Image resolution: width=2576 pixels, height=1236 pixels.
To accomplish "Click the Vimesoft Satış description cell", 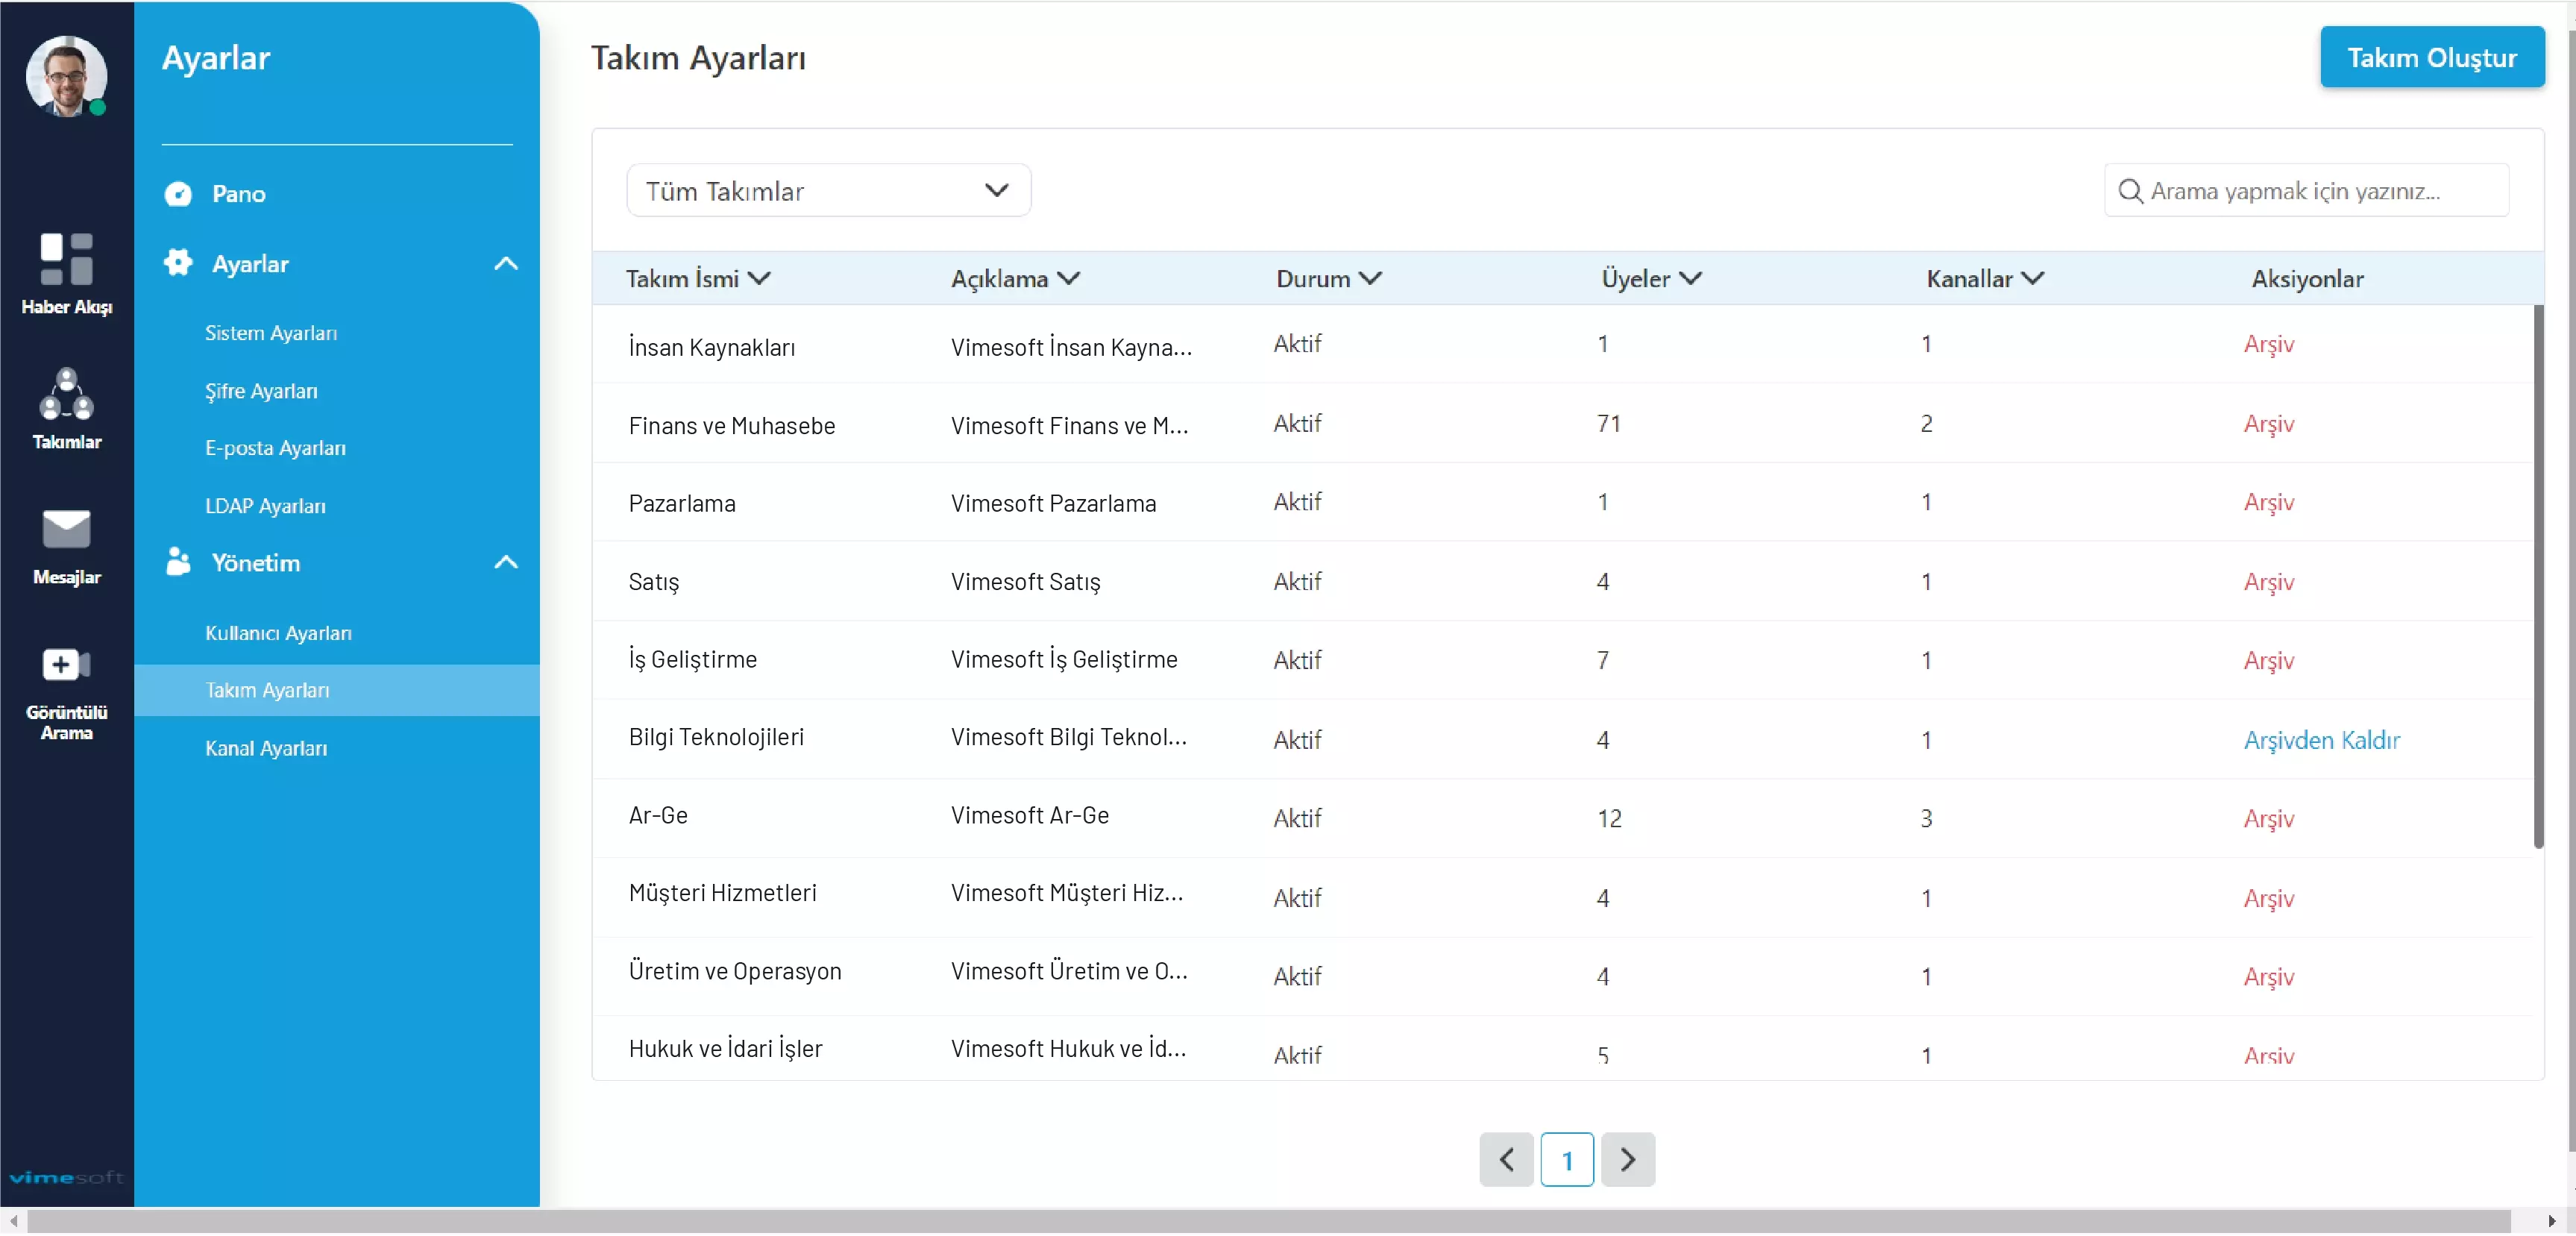I will [1025, 582].
